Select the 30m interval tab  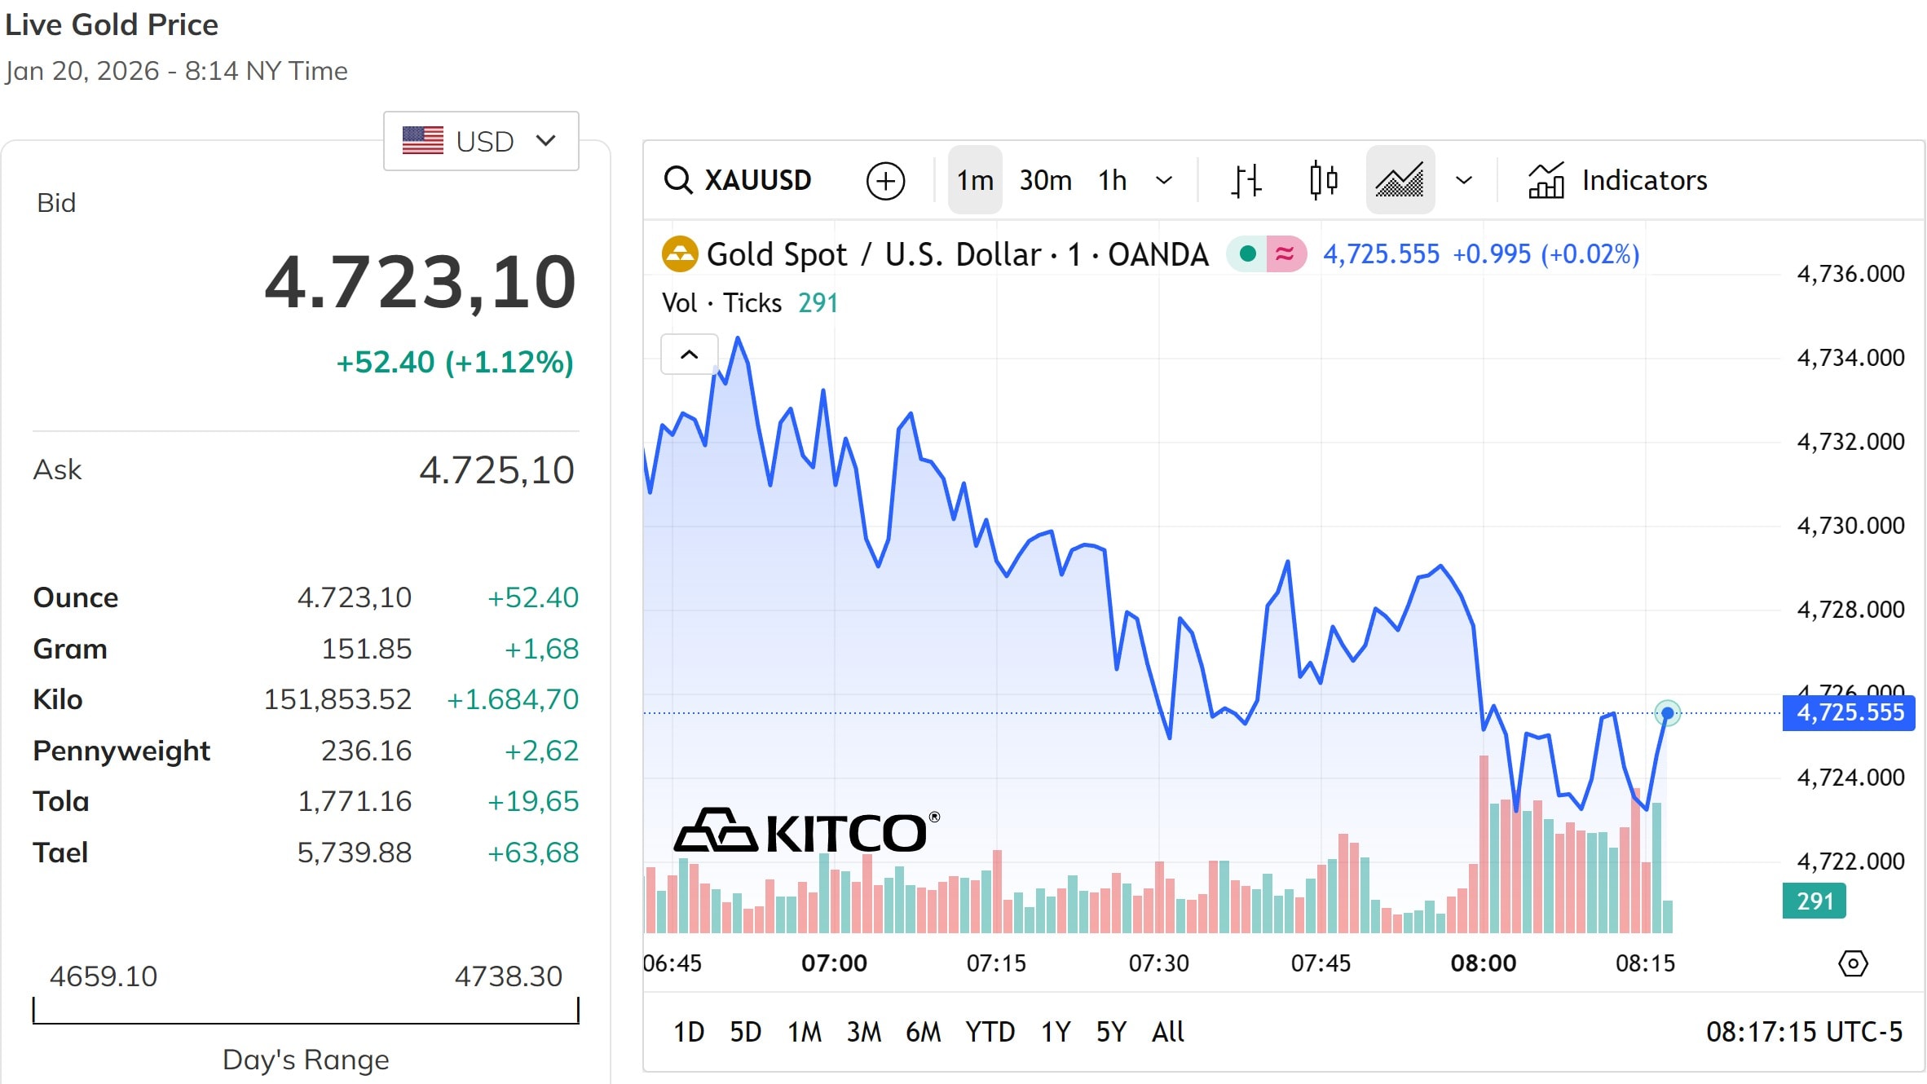tap(1044, 179)
